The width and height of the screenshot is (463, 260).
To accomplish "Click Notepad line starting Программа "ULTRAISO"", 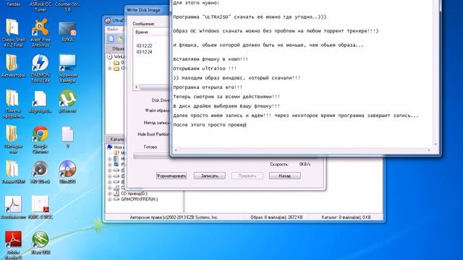I will pyautogui.click(x=250, y=17).
